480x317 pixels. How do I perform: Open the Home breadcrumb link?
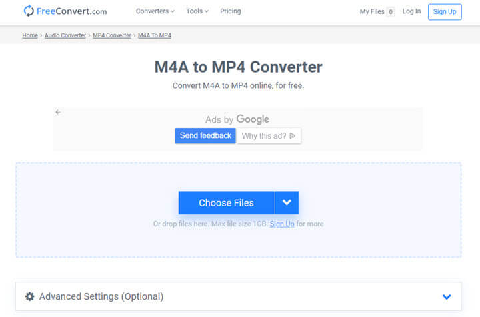click(30, 35)
